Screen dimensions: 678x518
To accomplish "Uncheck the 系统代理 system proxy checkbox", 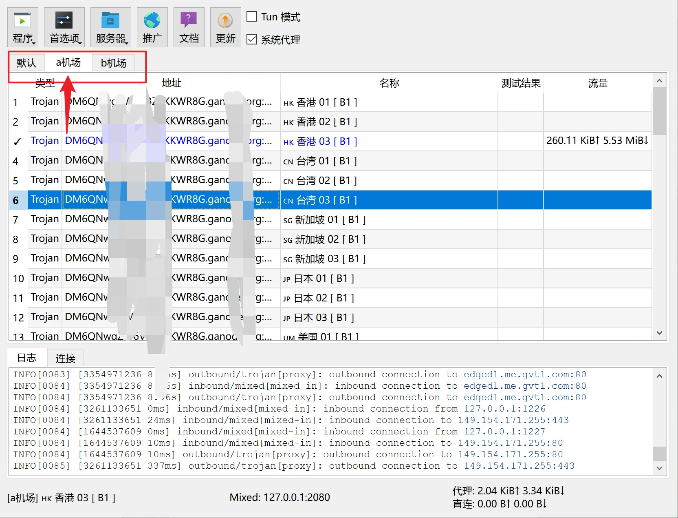I will click(252, 40).
